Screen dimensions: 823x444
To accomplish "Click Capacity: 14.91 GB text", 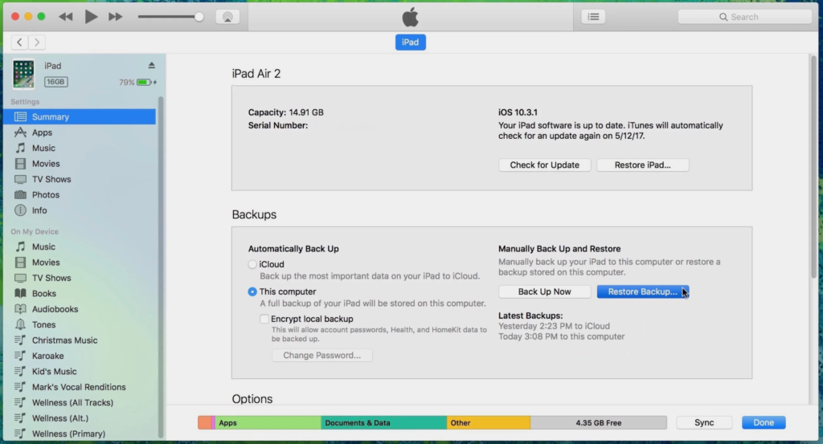I will (x=285, y=112).
